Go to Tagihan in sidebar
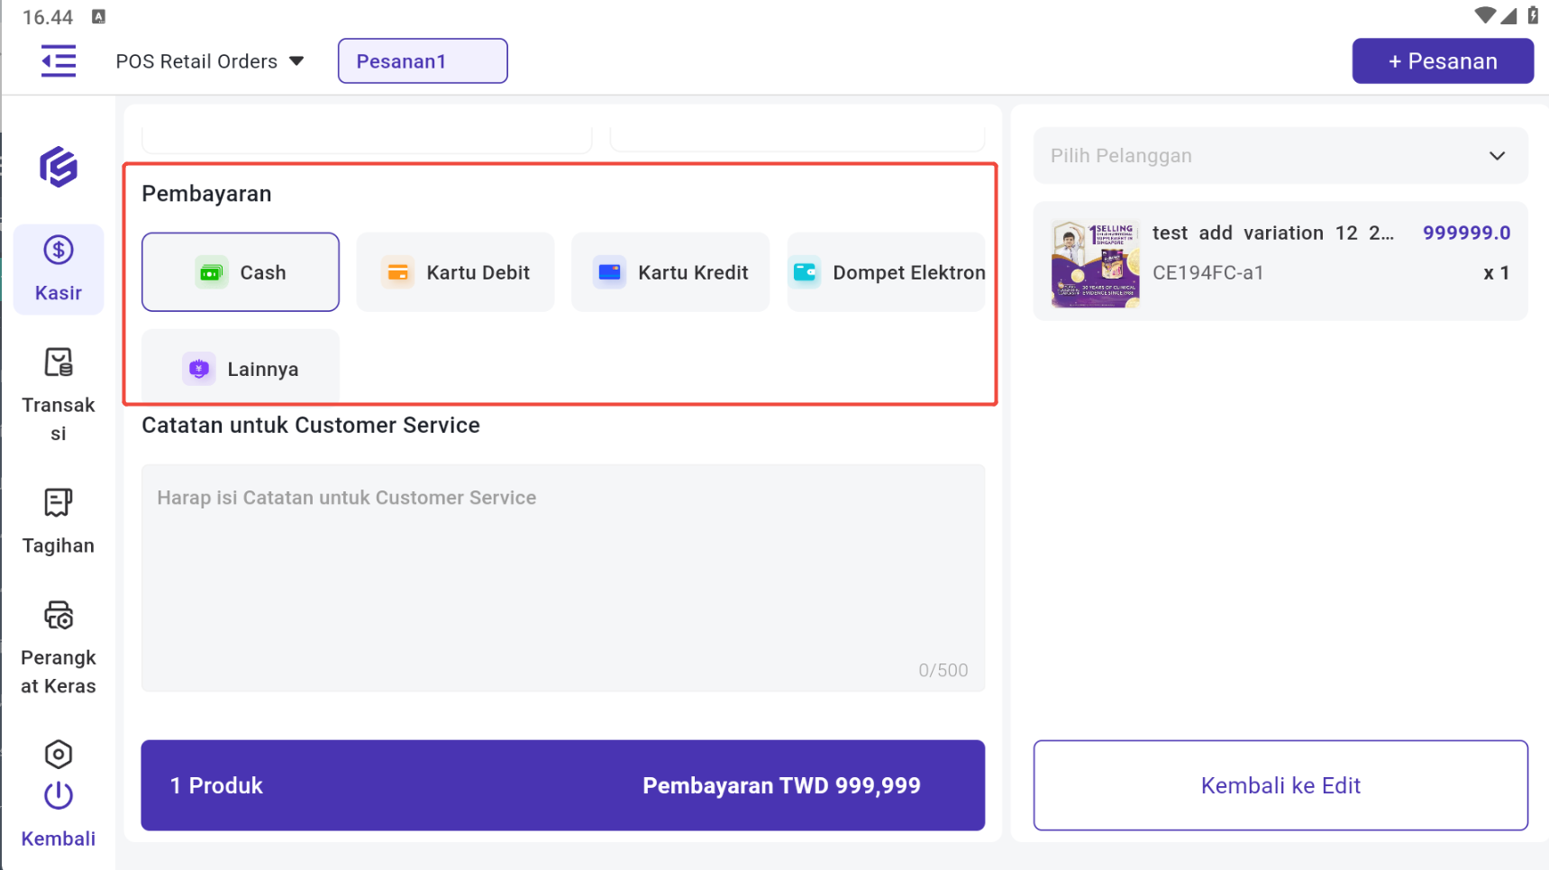The width and height of the screenshot is (1549, 870). point(59,521)
